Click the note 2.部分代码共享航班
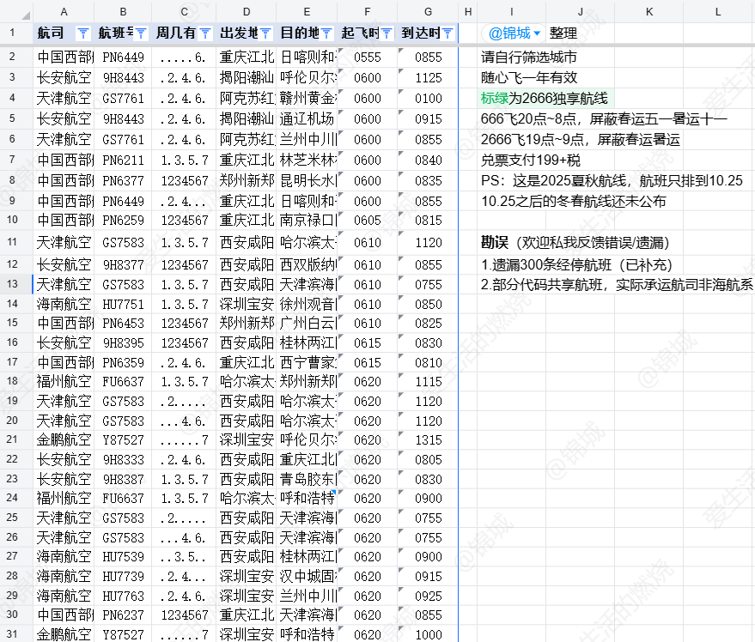Screen dimensions: 755x642 point(617,285)
